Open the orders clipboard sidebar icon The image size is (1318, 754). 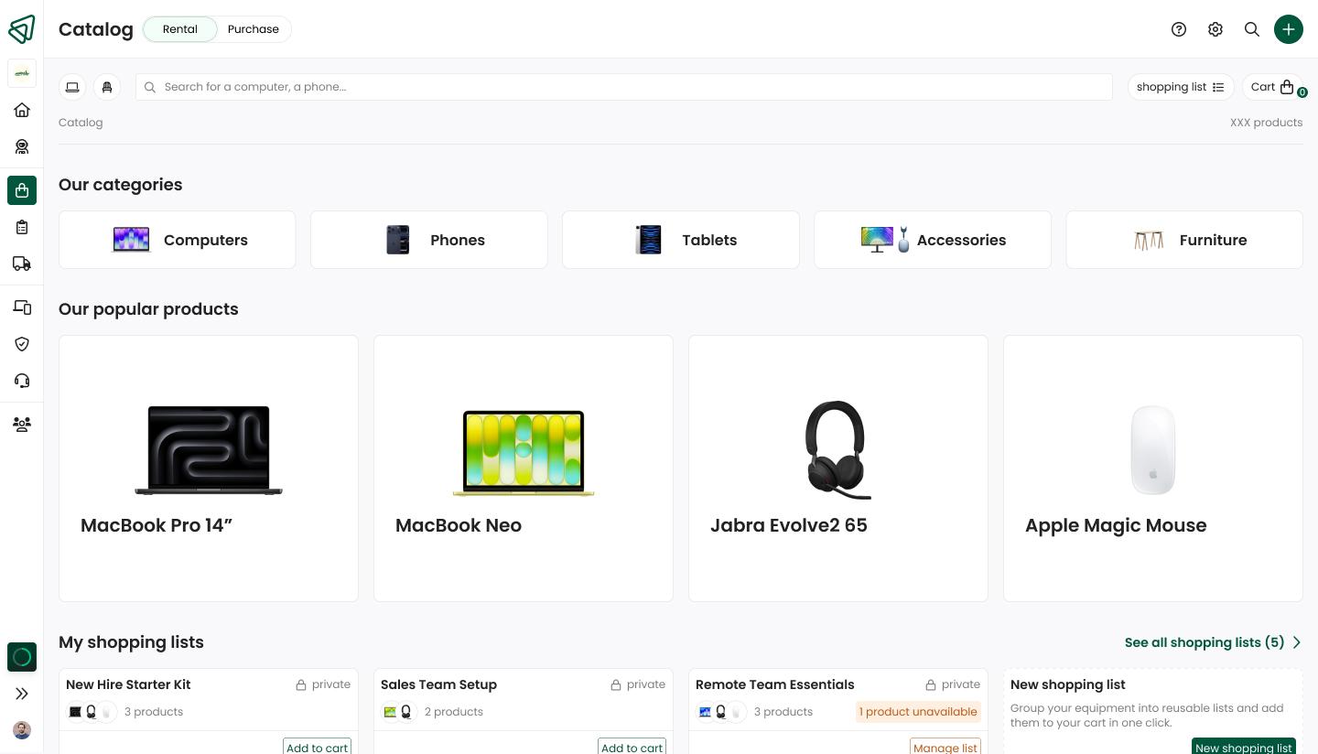coord(22,227)
